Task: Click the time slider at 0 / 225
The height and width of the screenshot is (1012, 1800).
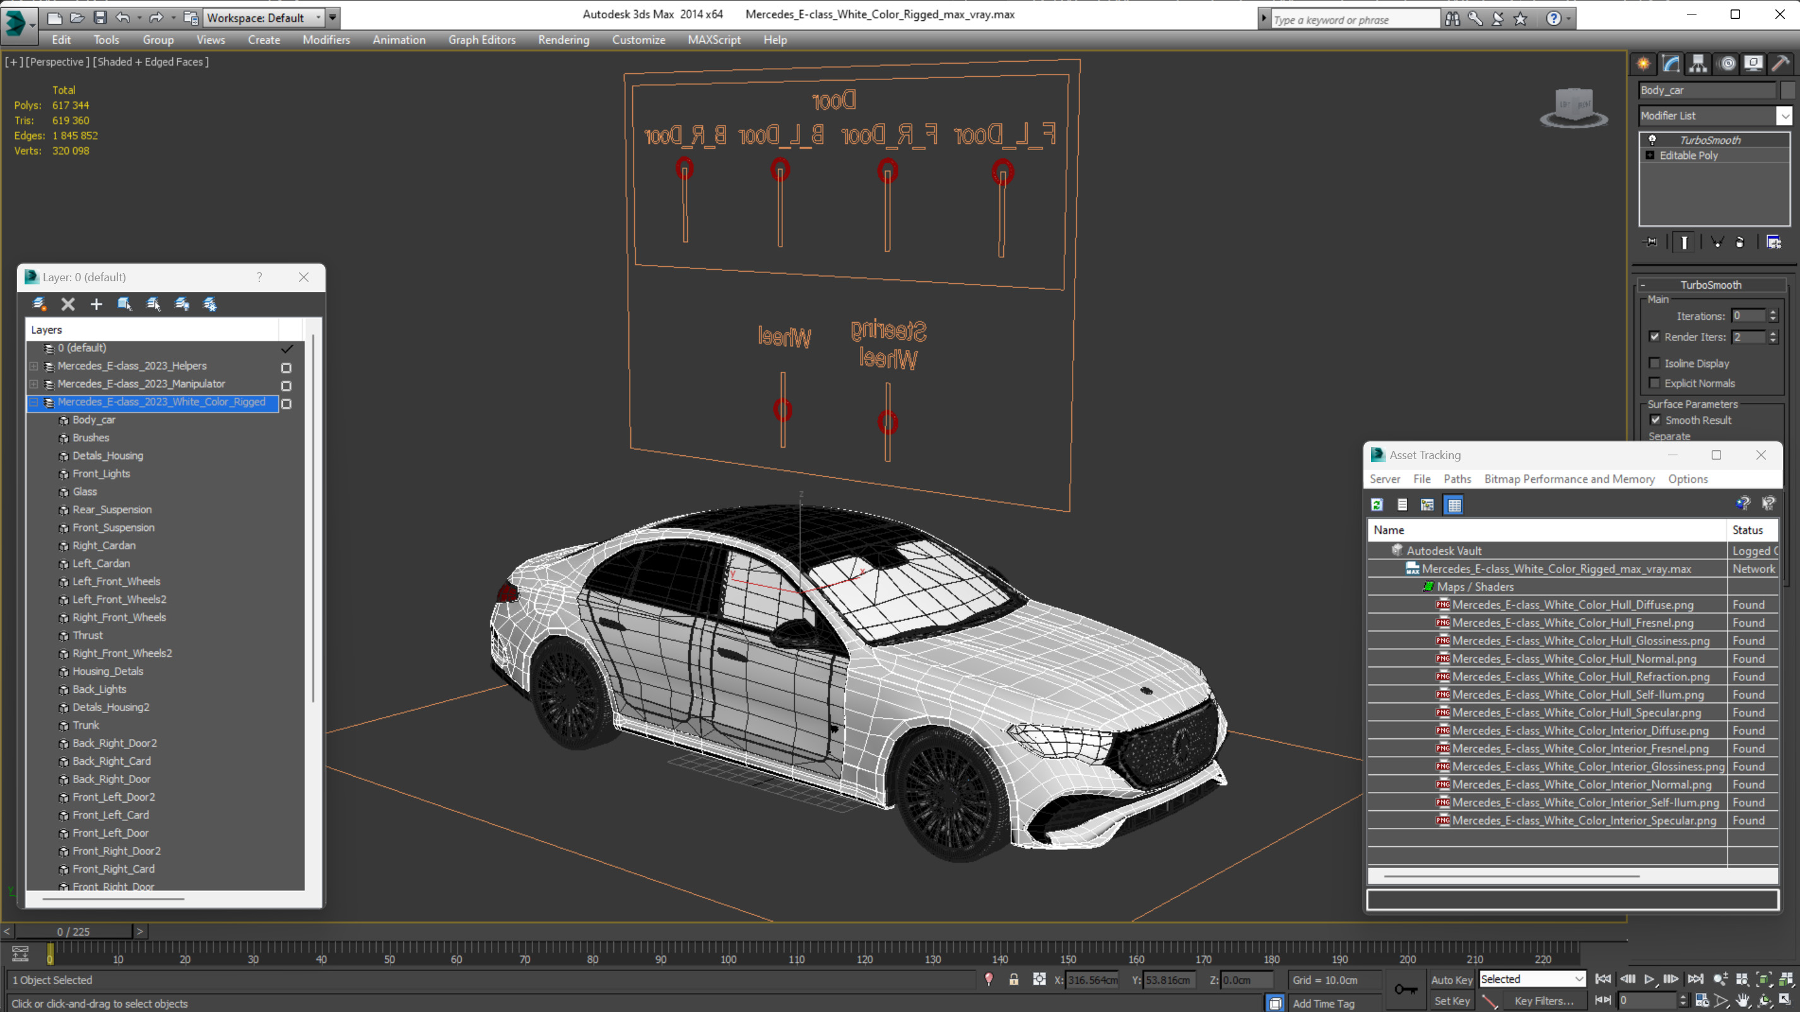Action: [x=73, y=931]
